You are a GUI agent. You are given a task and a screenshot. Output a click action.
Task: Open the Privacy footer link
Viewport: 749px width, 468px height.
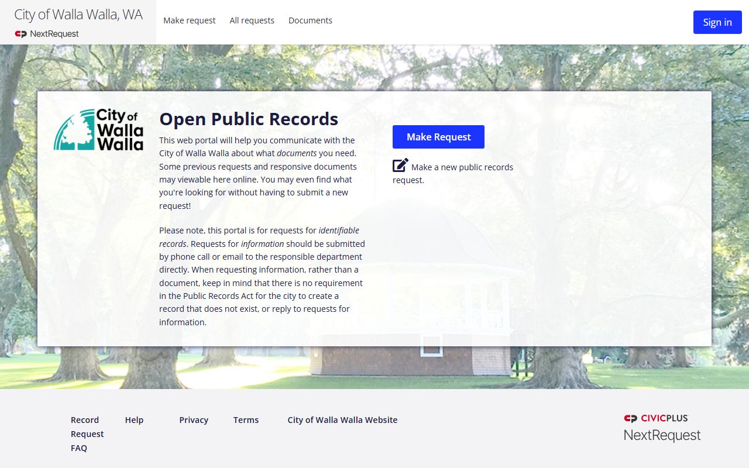click(194, 420)
